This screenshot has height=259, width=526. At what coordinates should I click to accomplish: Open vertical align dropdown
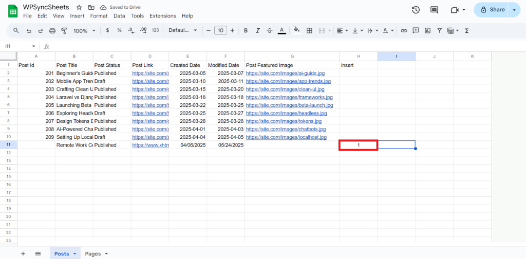[x=358, y=30]
